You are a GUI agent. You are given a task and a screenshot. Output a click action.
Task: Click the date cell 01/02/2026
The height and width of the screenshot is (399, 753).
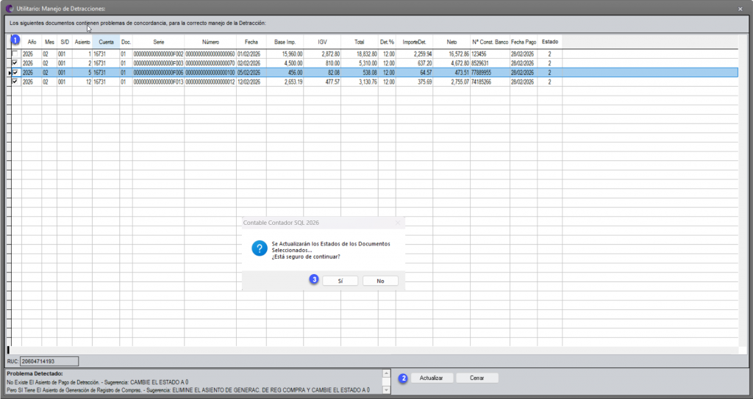tap(251, 54)
